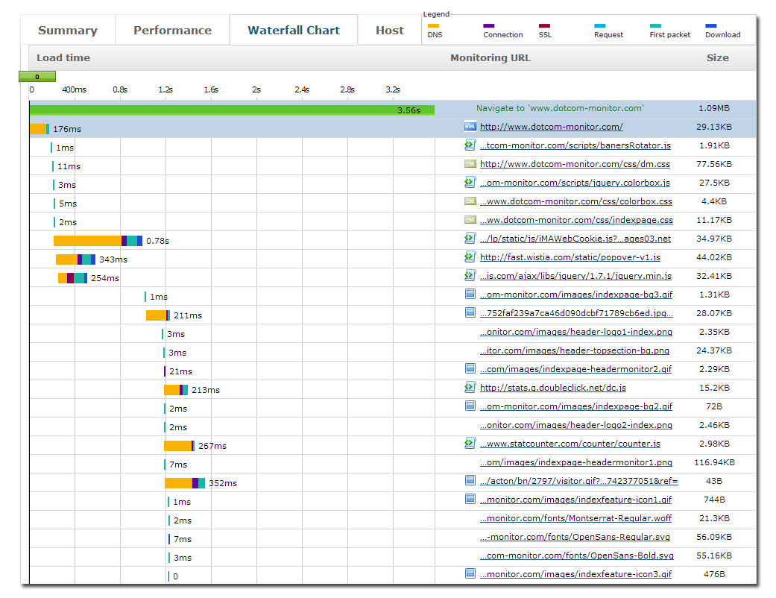776x598 pixels.
Task: Open the scripts/banersRotator.js link
Action: click(x=575, y=145)
